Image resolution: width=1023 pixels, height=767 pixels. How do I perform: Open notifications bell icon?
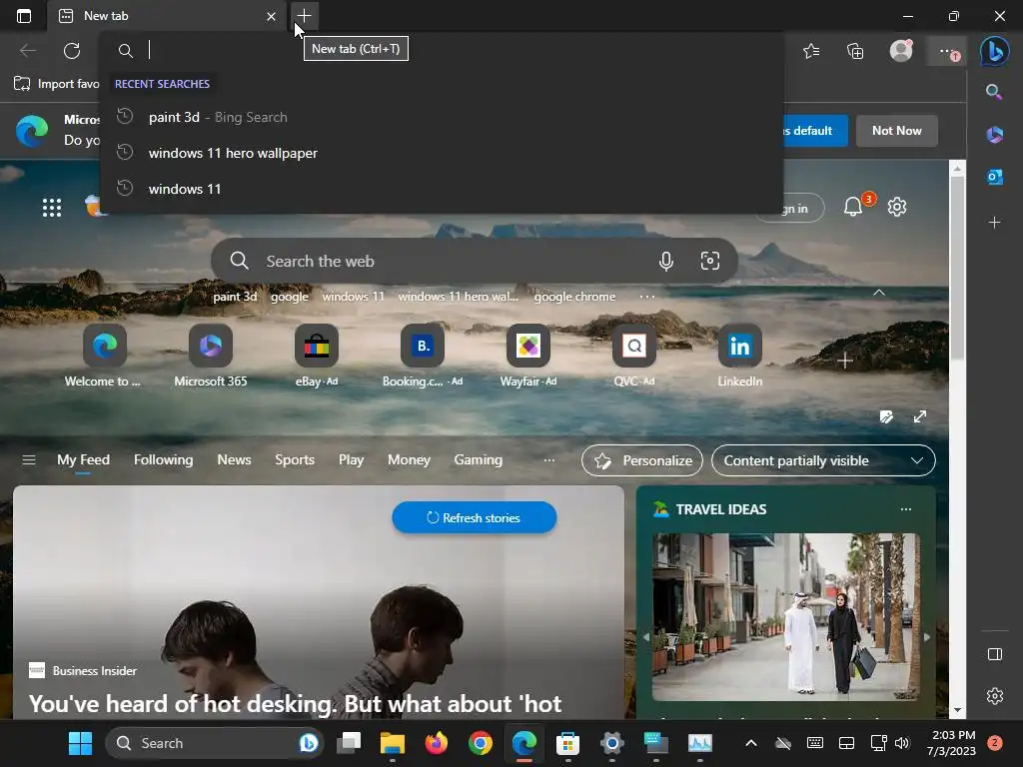[x=853, y=207]
